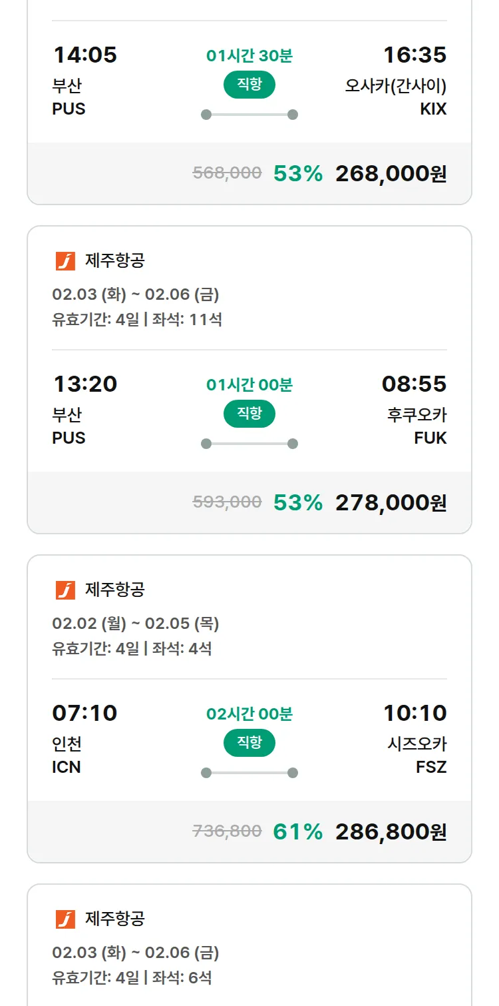Select the 268,000원 Osaka fare
Viewport: 499px width, 1006px height.
coord(391,173)
